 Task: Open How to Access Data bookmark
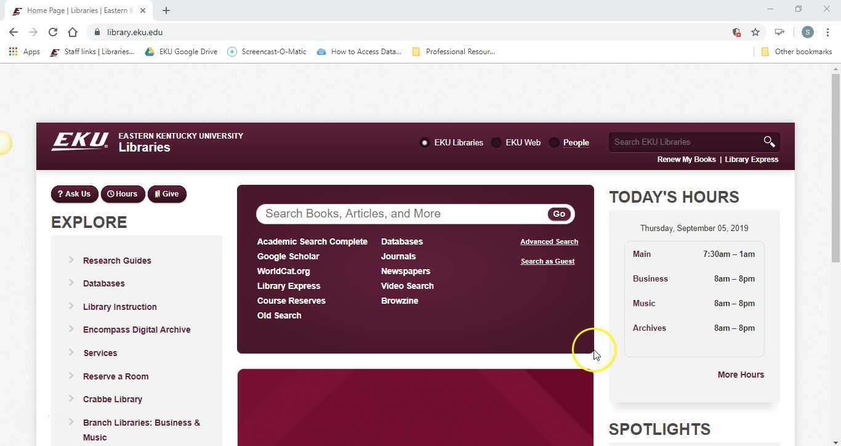pyautogui.click(x=359, y=52)
